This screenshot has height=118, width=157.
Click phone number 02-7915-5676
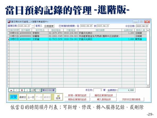pos(56,39)
